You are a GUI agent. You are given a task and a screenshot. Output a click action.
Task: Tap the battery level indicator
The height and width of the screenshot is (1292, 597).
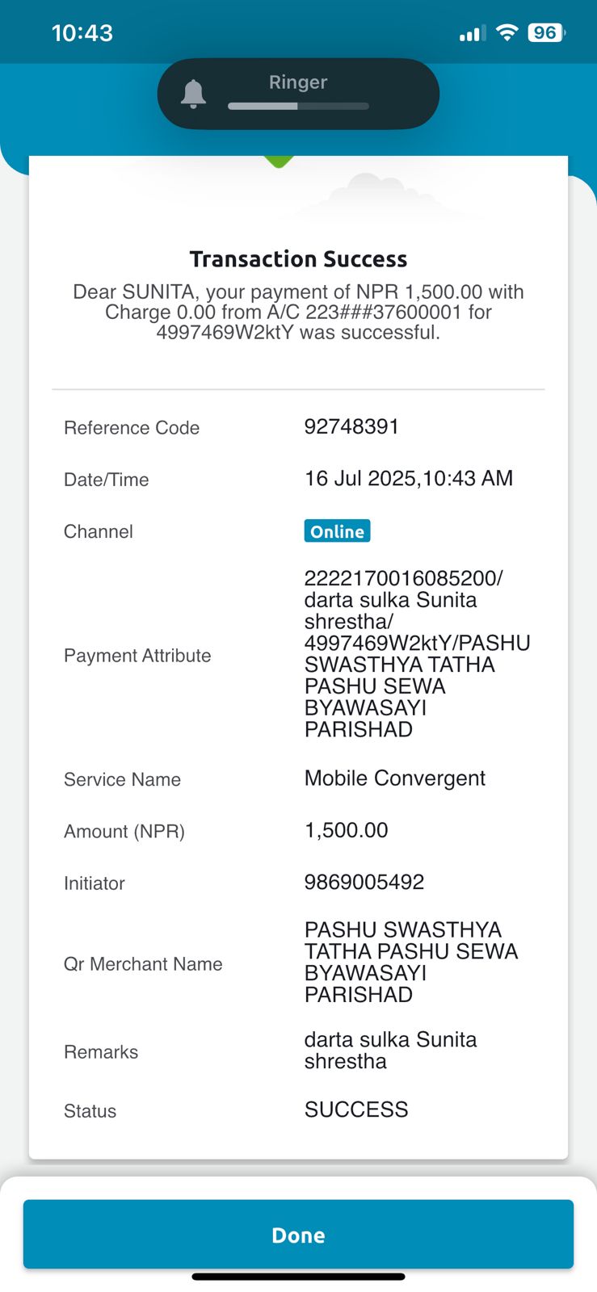tap(546, 32)
